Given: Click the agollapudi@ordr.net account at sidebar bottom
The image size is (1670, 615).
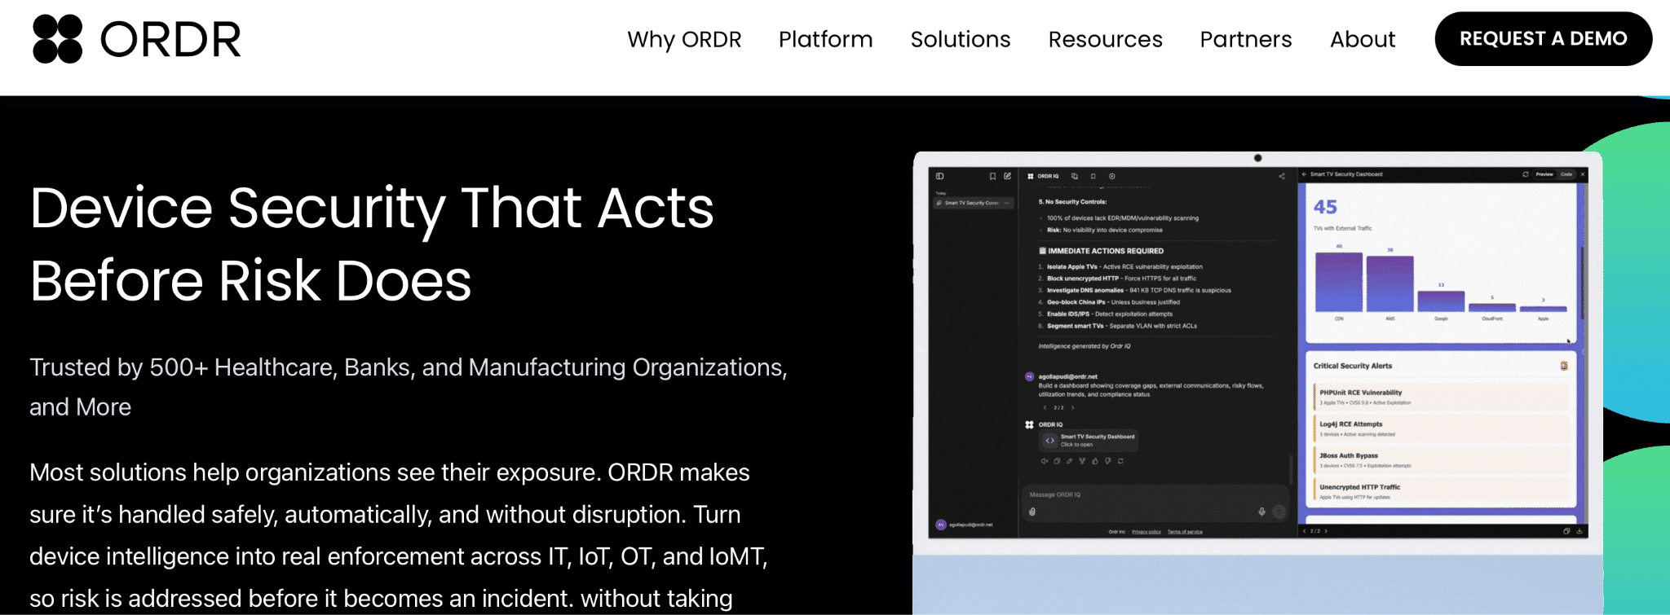Looking at the screenshot, I should 965,525.
